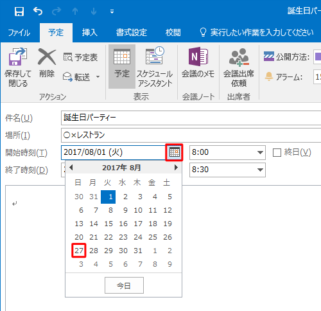Click the start date field 2017/08/01

(x=114, y=152)
